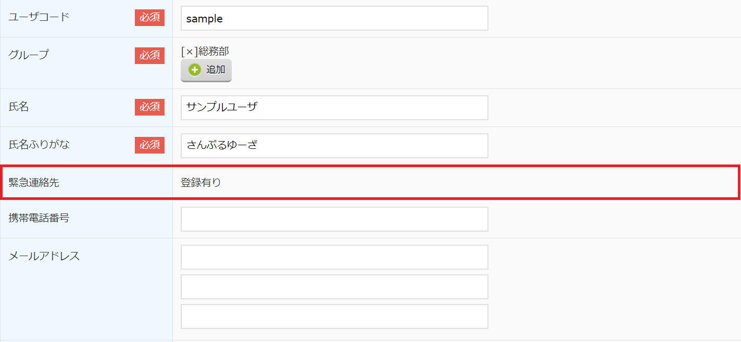Click the ユーザコード label
The image size is (741, 342).
39,17
